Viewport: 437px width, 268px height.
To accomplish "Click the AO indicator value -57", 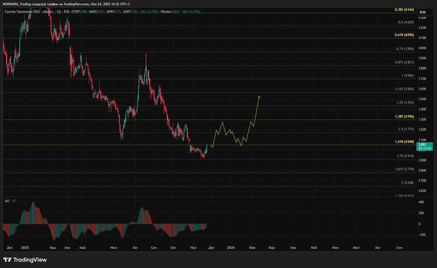I will click(x=14, y=201).
